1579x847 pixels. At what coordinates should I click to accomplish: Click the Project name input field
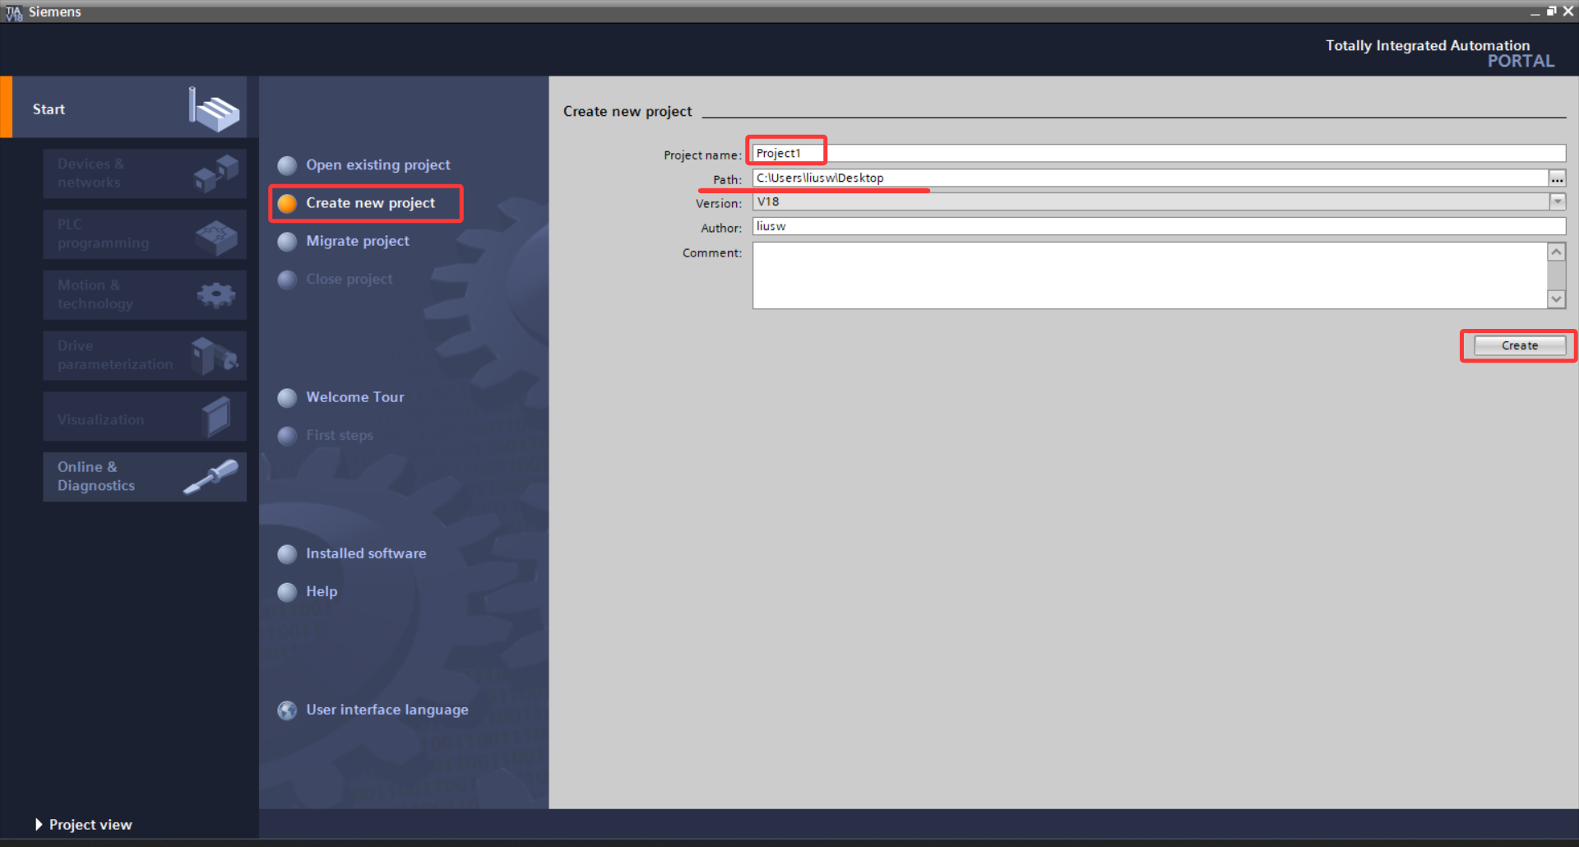click(x=1159, y=153)
